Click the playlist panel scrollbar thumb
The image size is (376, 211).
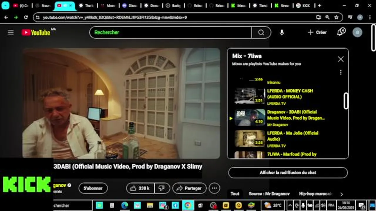346,101
